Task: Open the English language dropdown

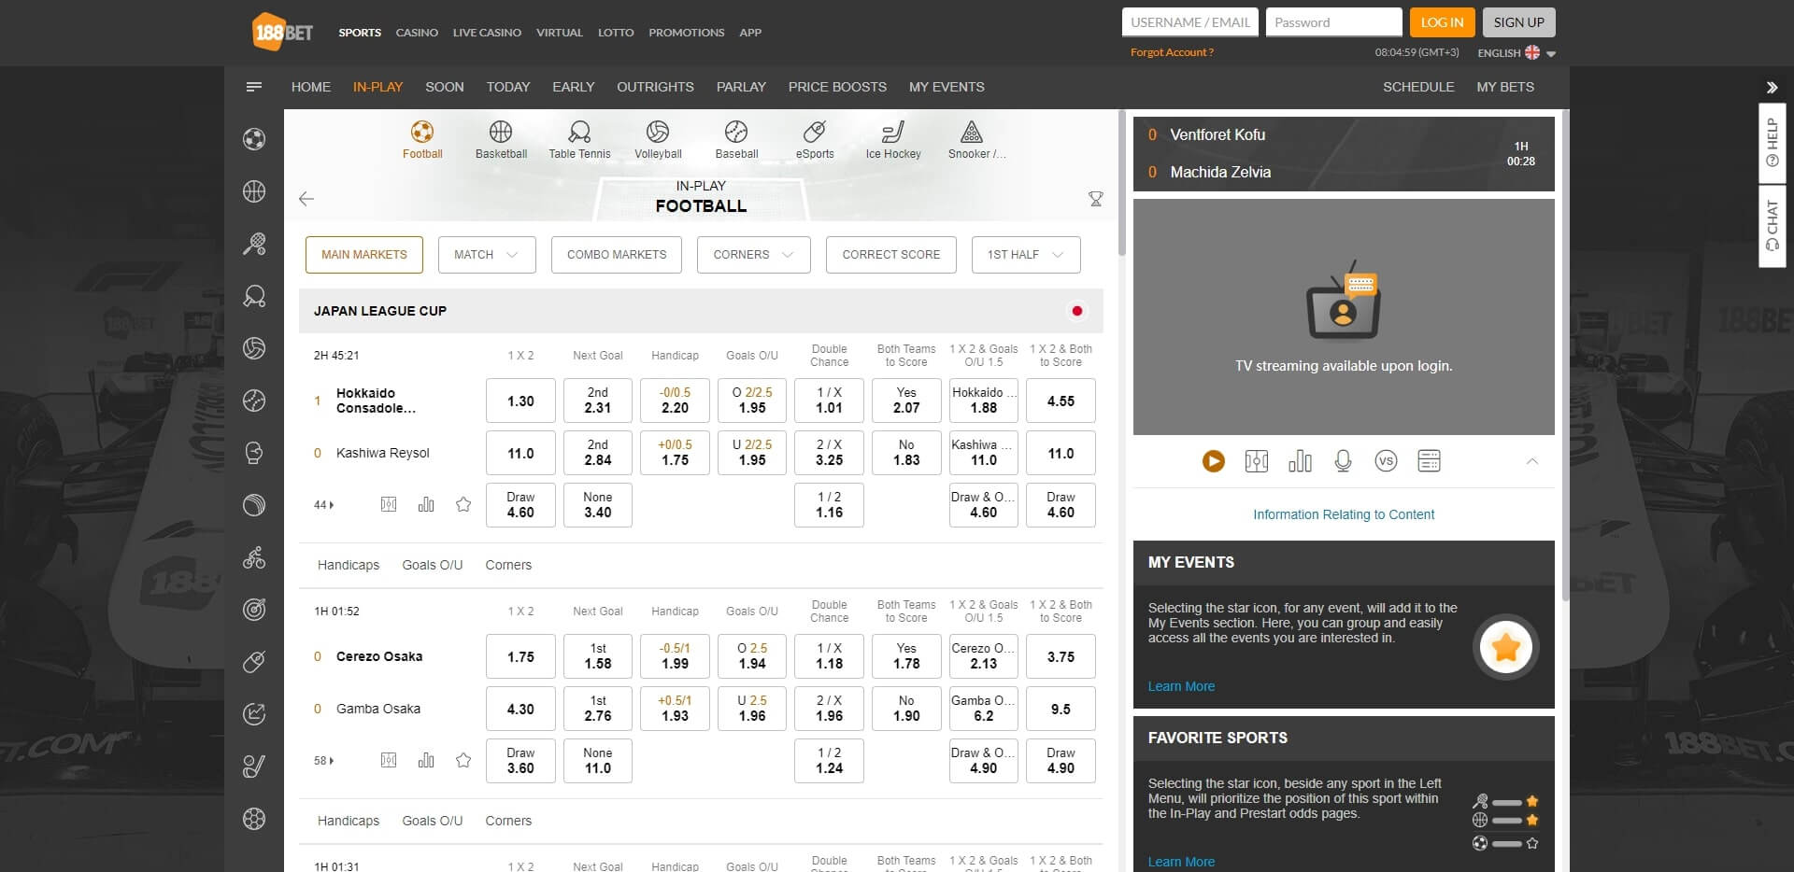Action: pos(1516,53)
